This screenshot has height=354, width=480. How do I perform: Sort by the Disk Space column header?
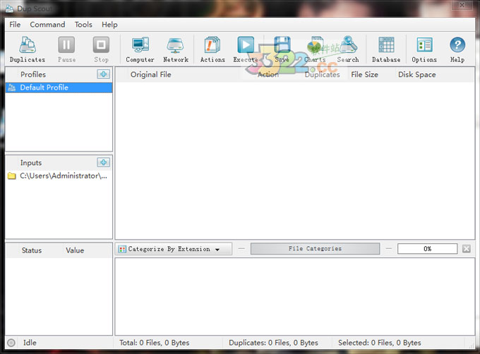click(x=416, y=74)
